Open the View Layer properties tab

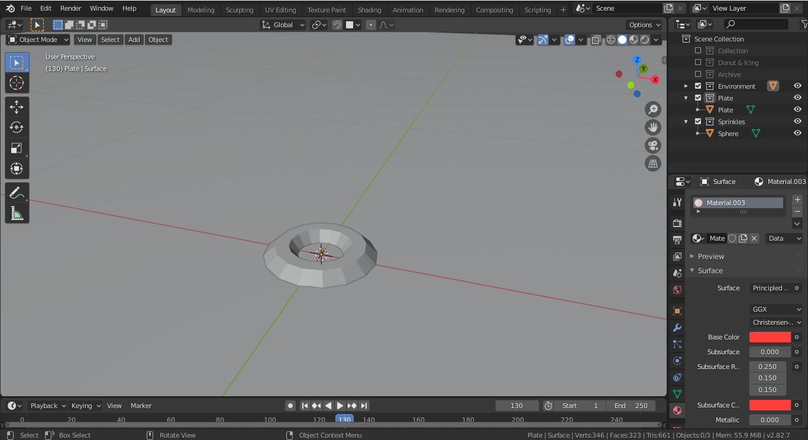(x=677, y=257)
